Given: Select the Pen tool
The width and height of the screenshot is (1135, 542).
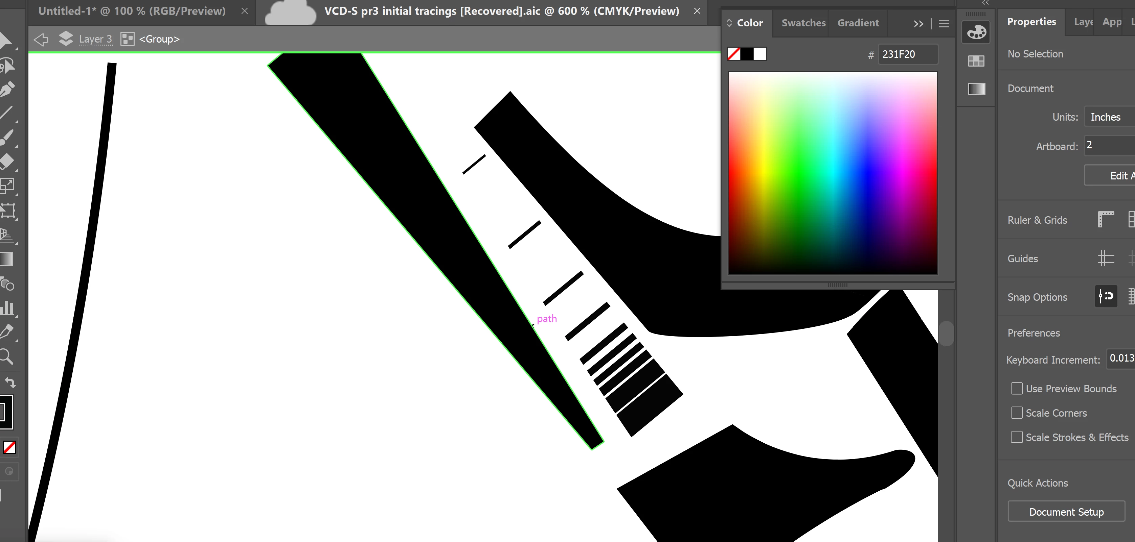Looking at the screenshot, I should (7, 89).
